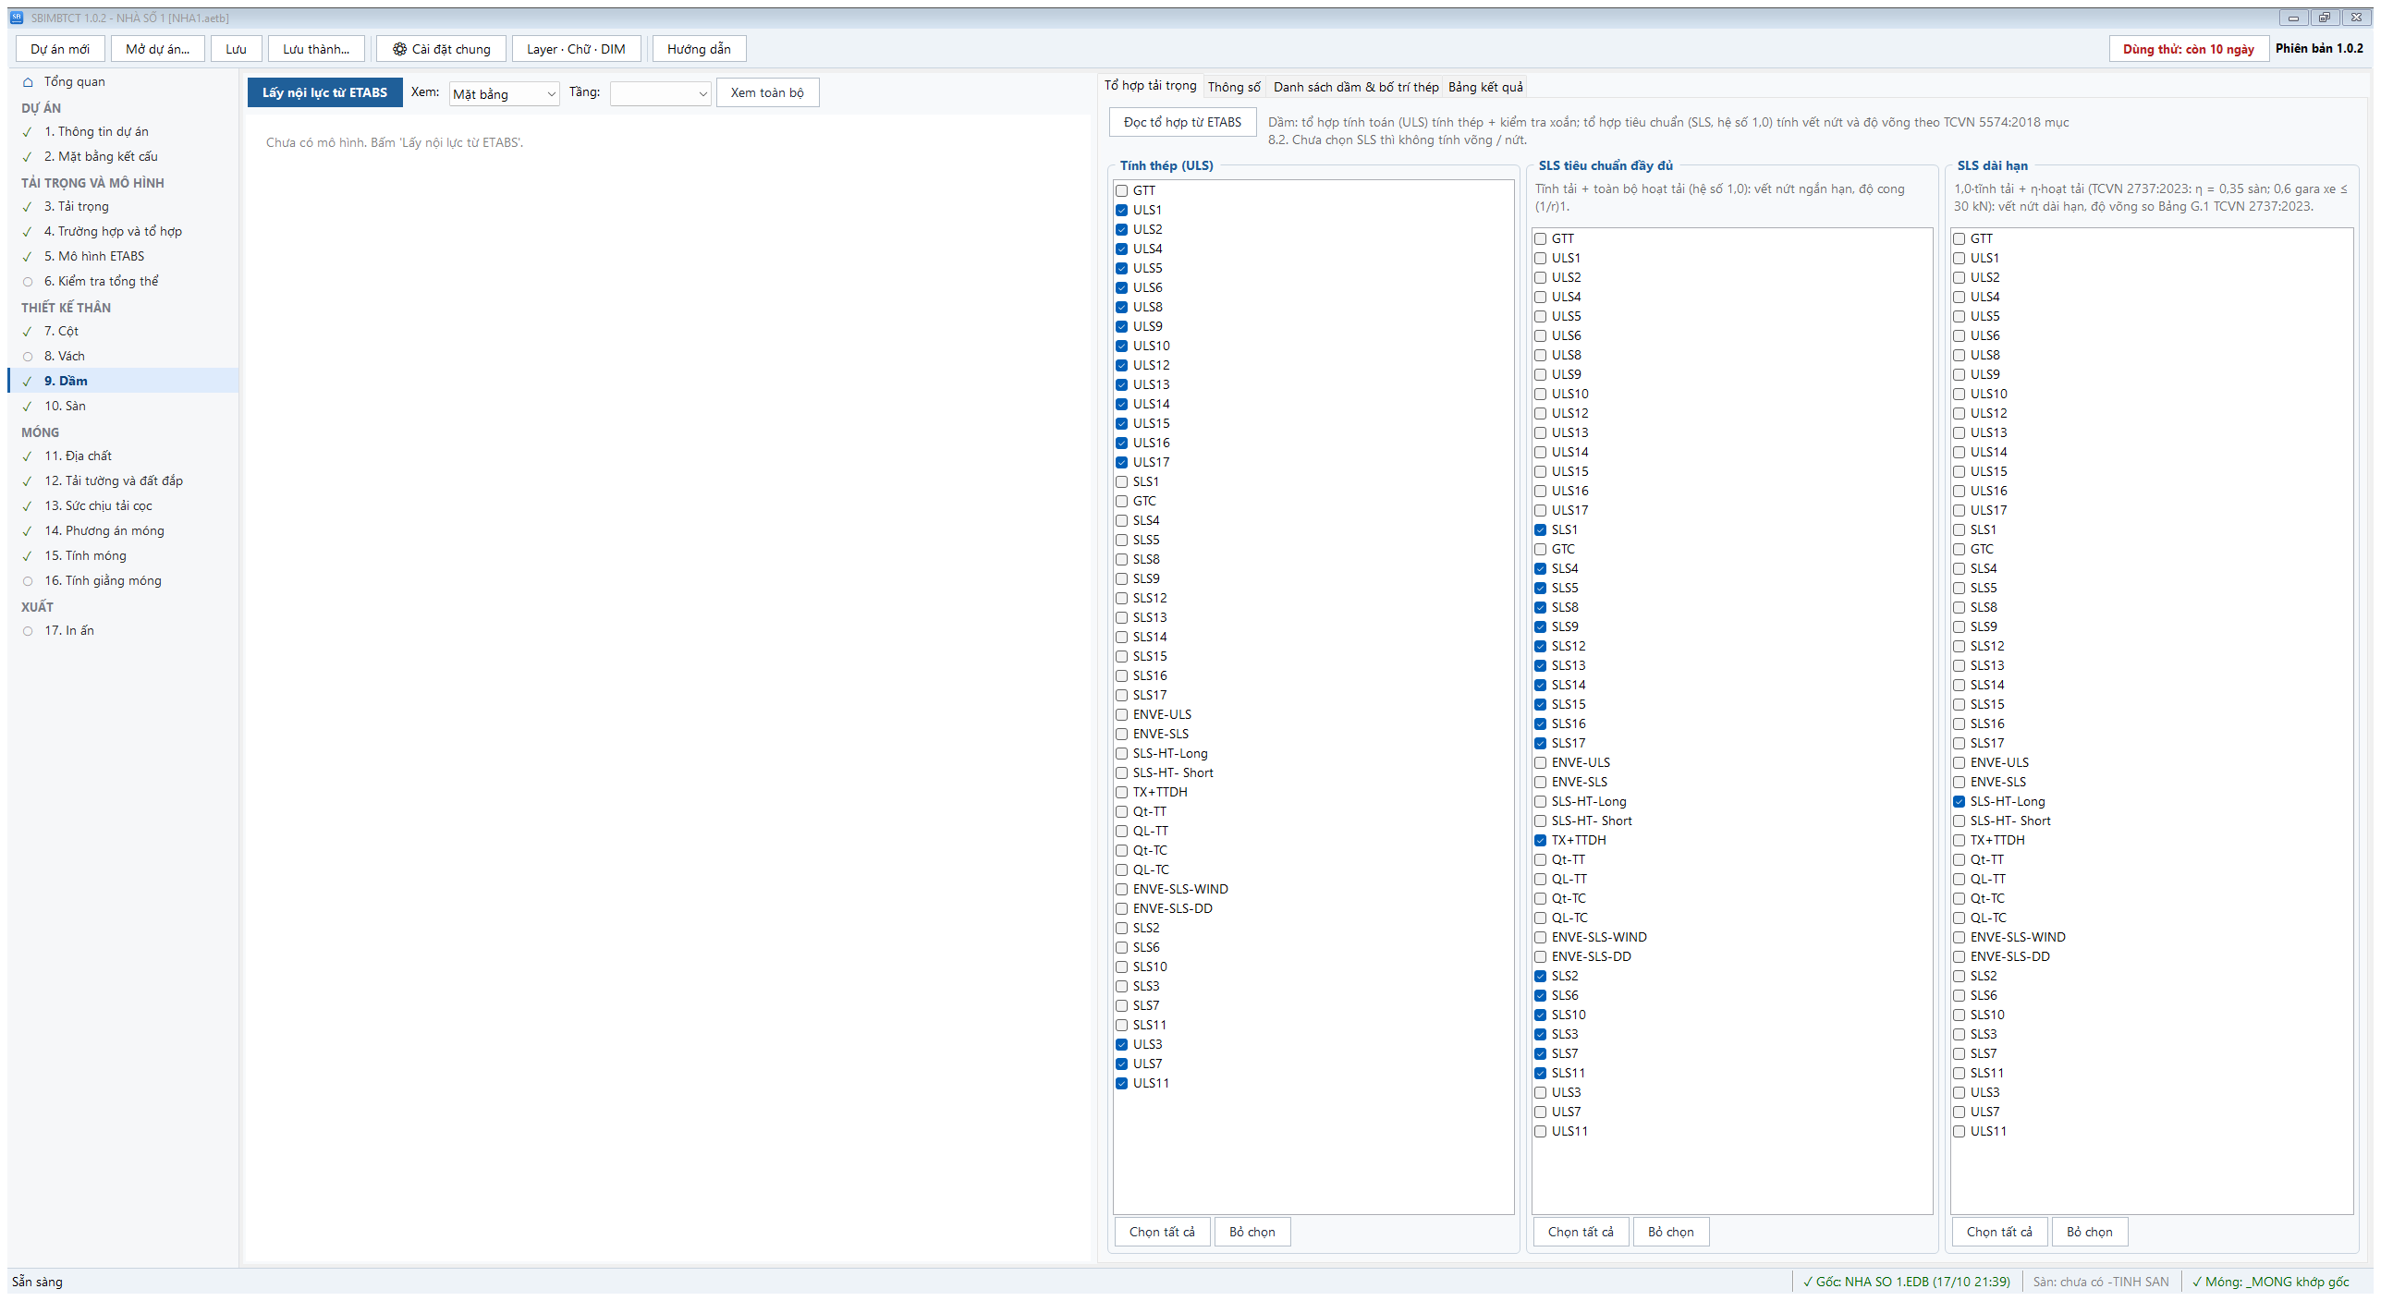Open the Mở dự án... menu button
The image size is (2381, 1301).
158,49
